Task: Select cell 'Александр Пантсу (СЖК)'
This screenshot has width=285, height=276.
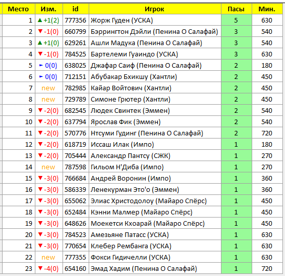Action: point(155,155)
